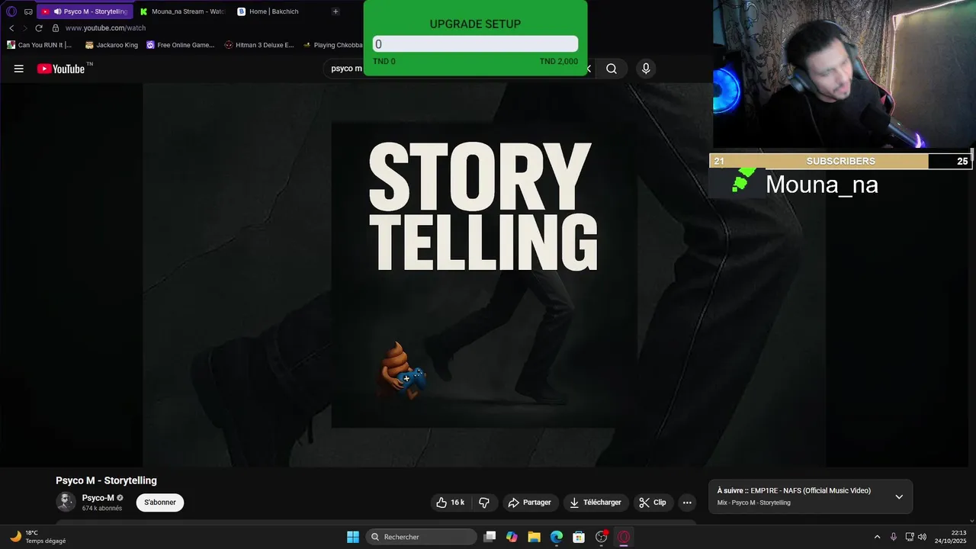This screenshot has height=549, width=976.
Task: Open the Opera GX taskbar icon
Action: tap(624, 537)
